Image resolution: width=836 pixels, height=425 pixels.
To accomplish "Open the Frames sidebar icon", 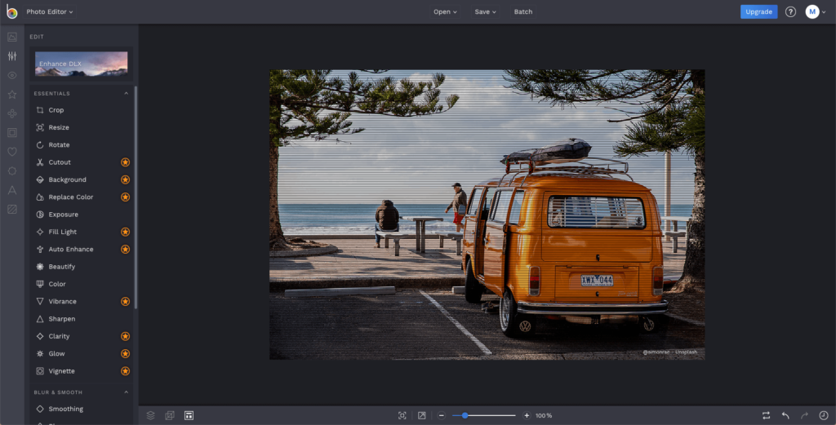I will 12,132.
